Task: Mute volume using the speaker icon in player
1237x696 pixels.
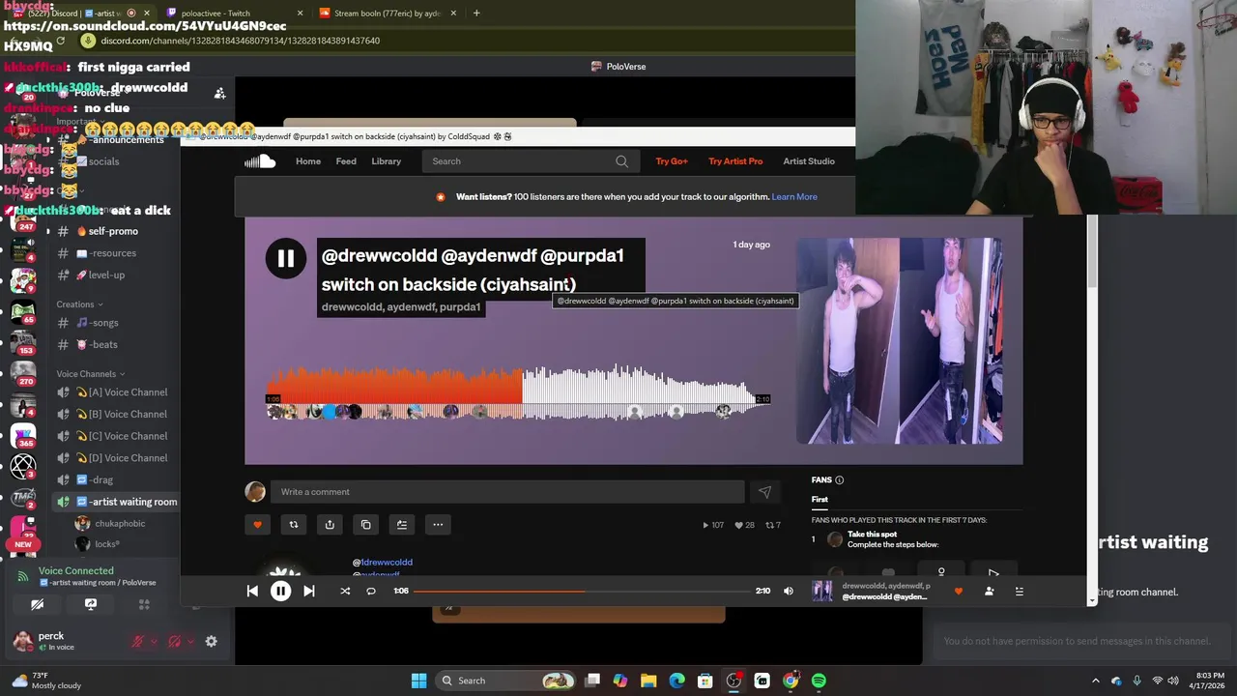Action: (789, 591)
